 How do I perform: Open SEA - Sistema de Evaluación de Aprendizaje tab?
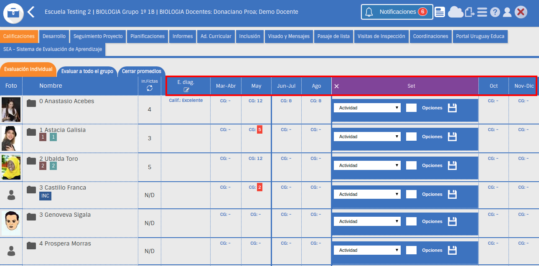[53, 49]
